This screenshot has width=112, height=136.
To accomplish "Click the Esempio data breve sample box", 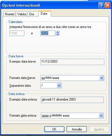I will pos(72,62).
